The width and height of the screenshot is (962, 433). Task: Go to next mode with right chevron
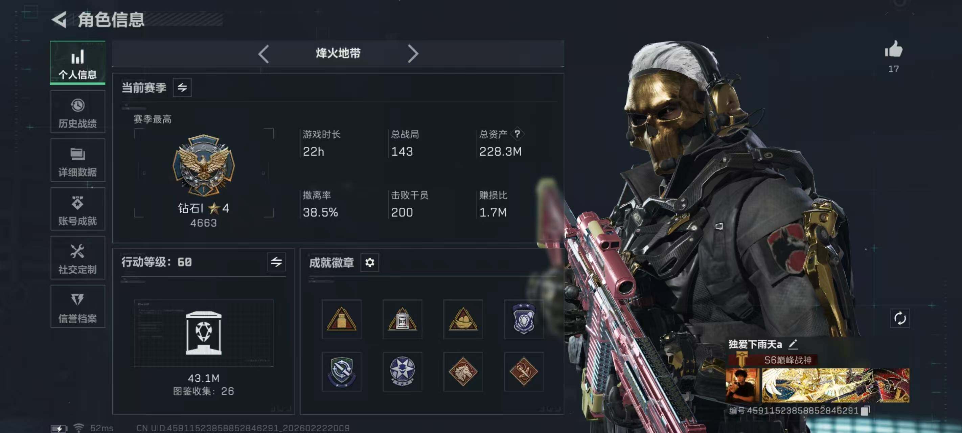(413, 54)
